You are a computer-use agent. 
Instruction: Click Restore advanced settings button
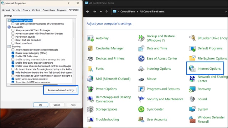tap(61, 90)
